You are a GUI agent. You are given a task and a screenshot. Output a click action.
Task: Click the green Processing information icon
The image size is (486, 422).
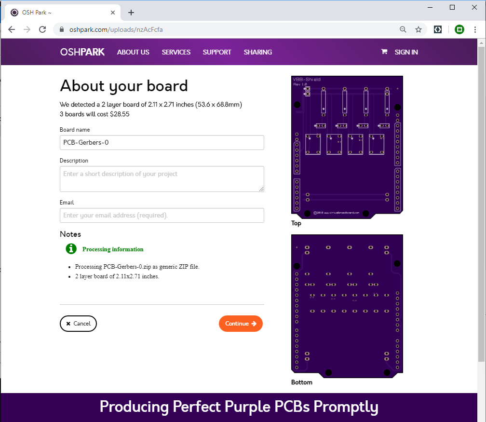click(71, 249)
